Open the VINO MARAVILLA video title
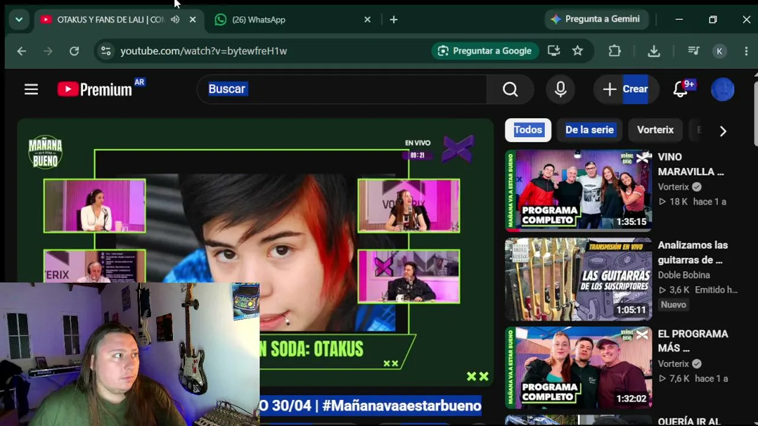Screen dimensions: 758x426 click(691, 164)
